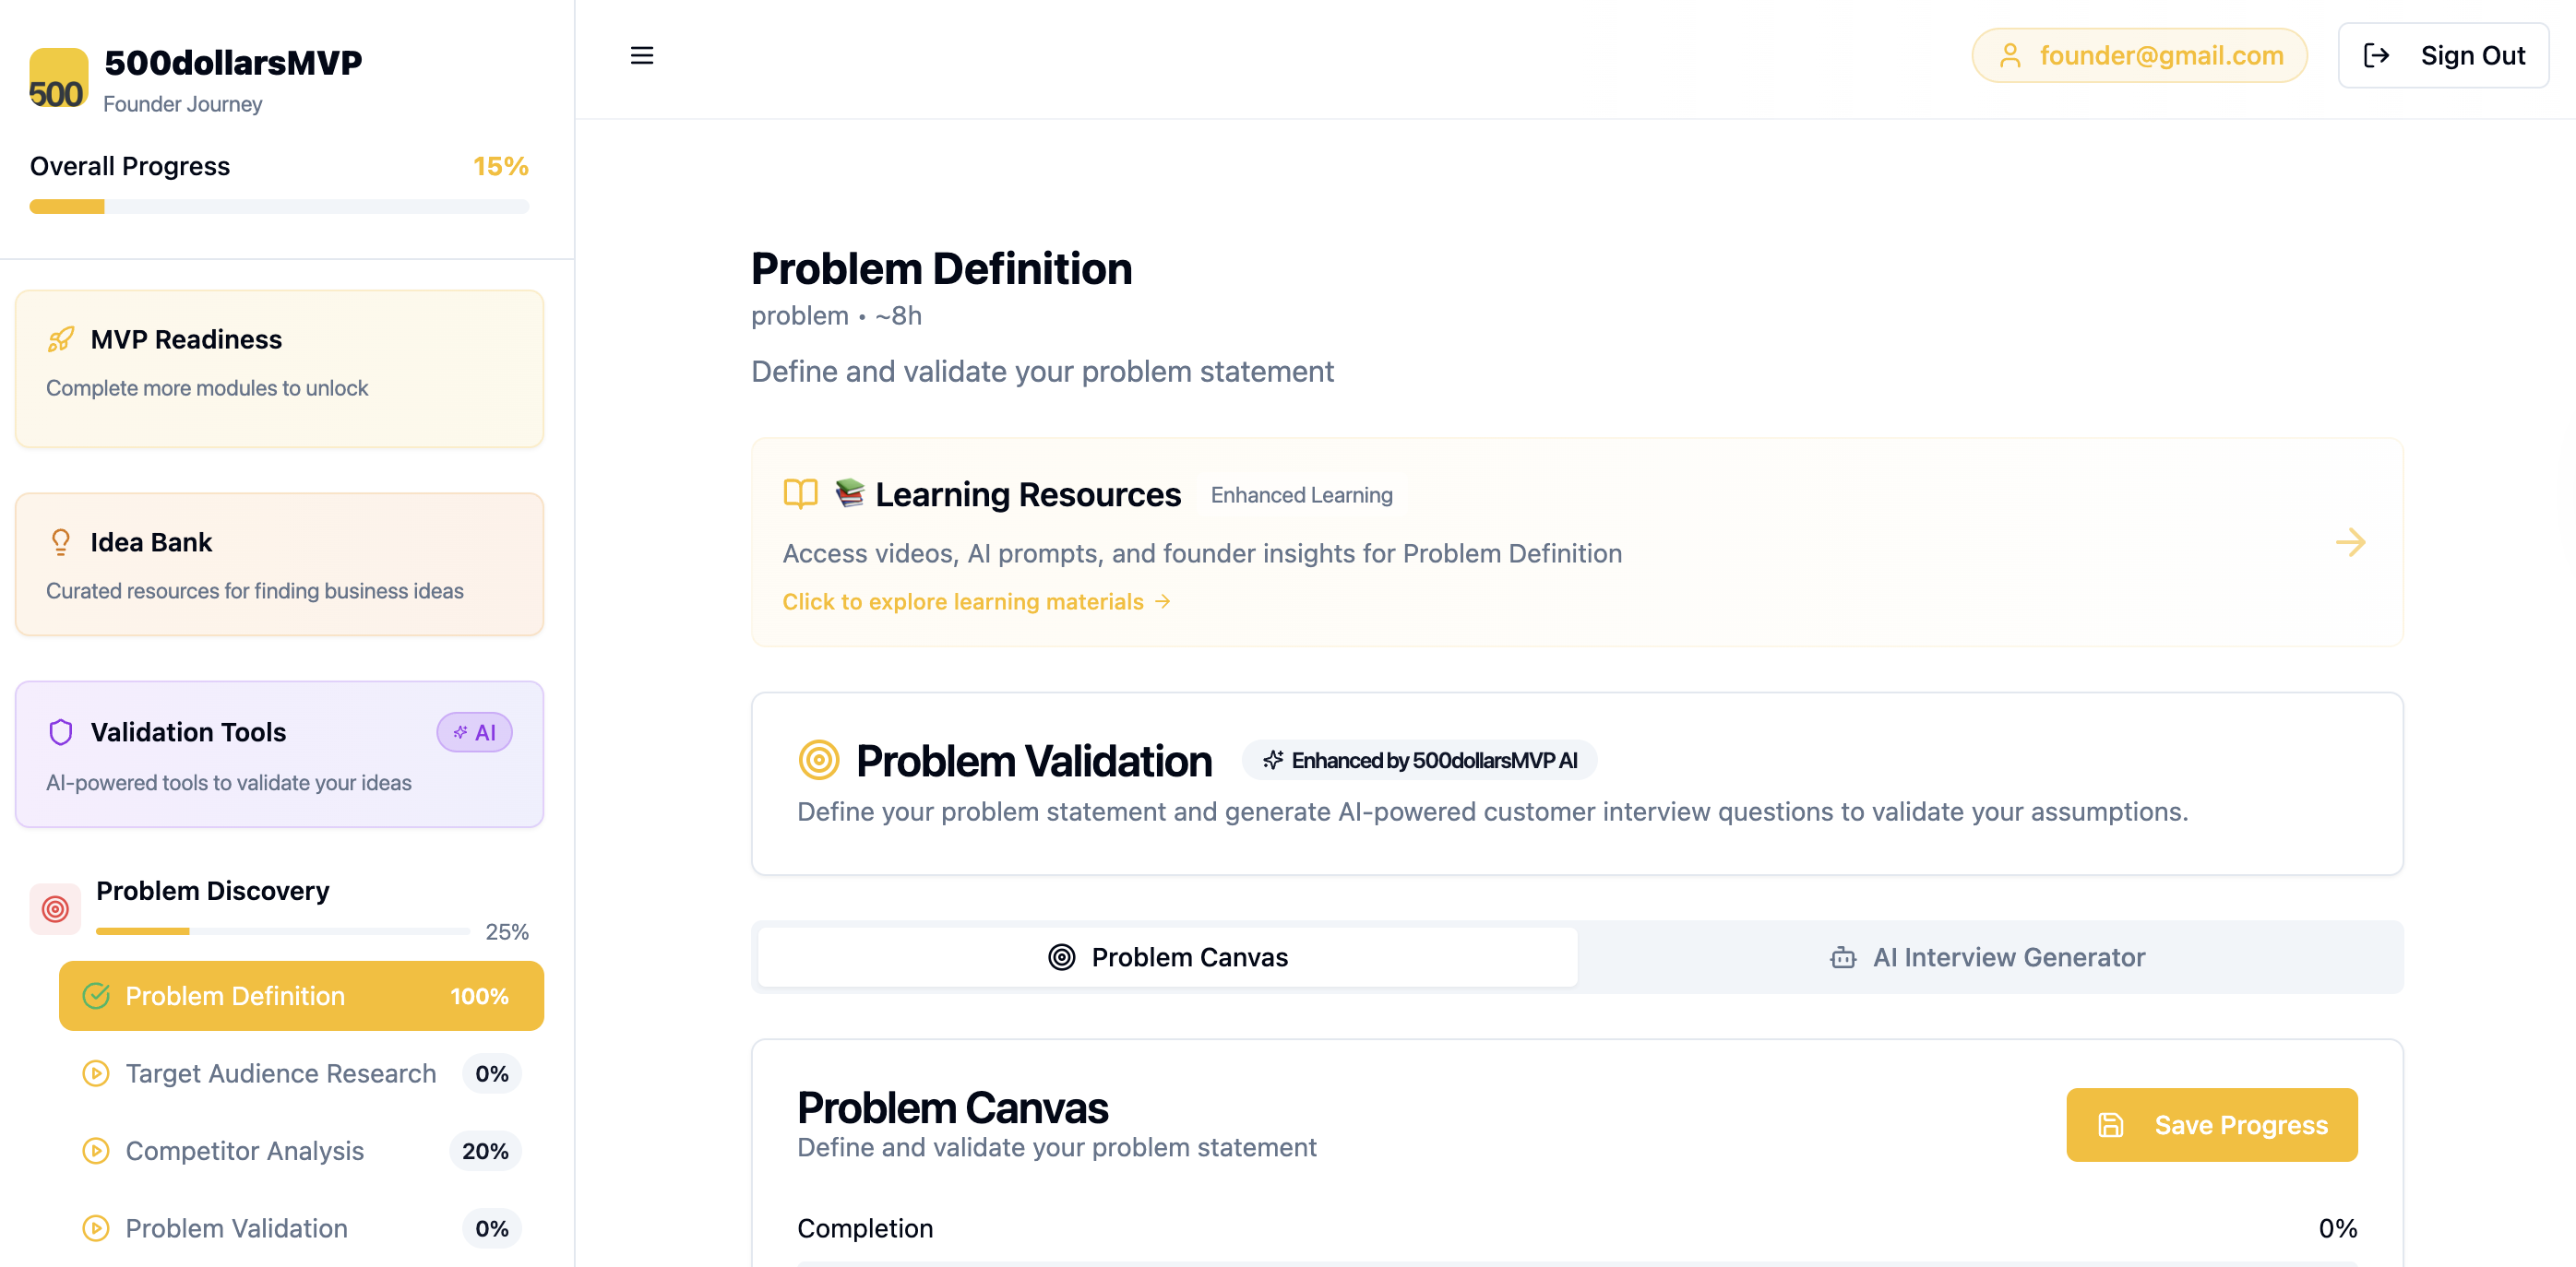
Task: Select the Problem Canvas tab
Action: click(x=1167, y=957)
